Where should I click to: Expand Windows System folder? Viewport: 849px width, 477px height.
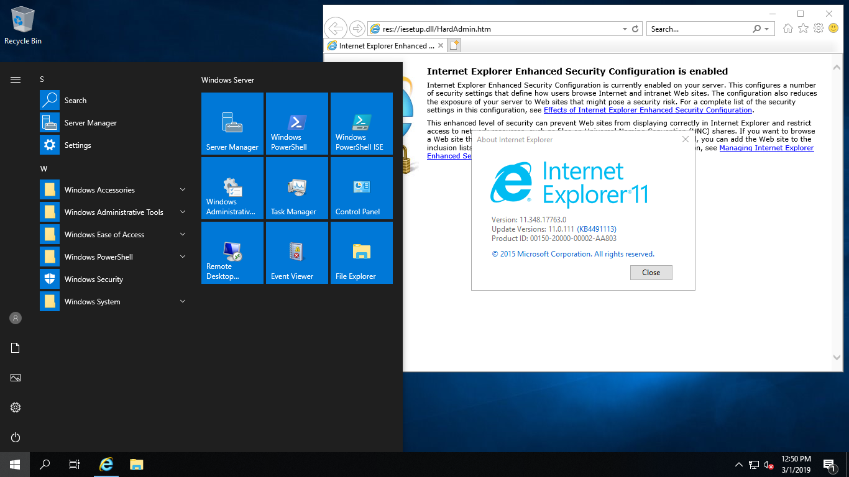coord(114,302)
